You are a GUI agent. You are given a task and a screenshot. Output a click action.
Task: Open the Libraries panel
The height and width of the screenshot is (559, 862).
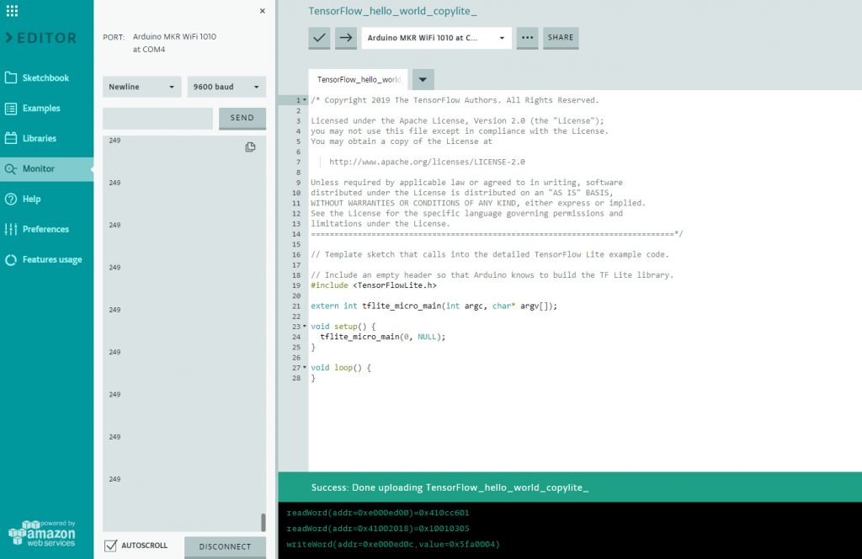tap(42, 138)
